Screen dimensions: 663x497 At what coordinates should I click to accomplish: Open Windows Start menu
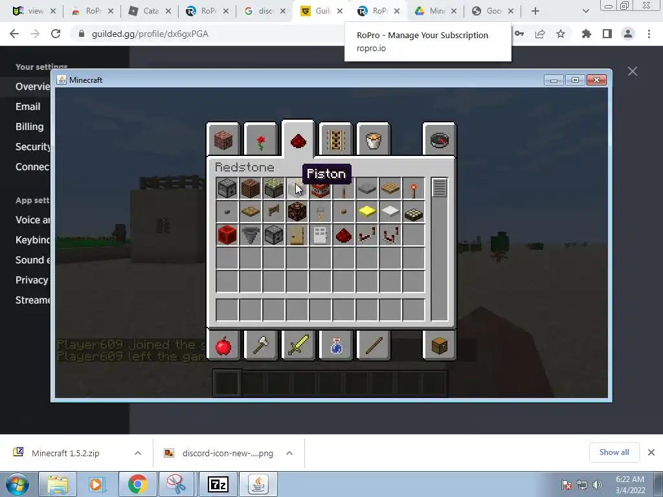[17, 484]
